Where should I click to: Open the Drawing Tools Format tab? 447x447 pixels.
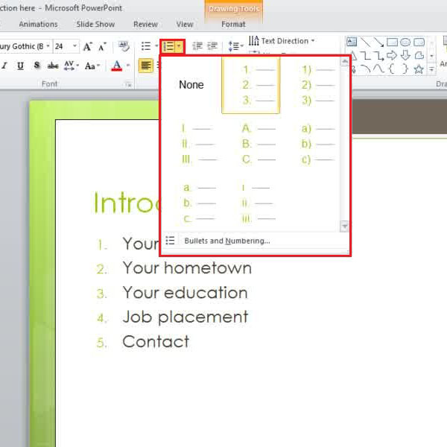[x=233, y=25]
